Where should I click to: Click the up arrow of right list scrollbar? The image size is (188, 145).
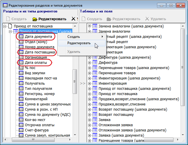(183, 26)
